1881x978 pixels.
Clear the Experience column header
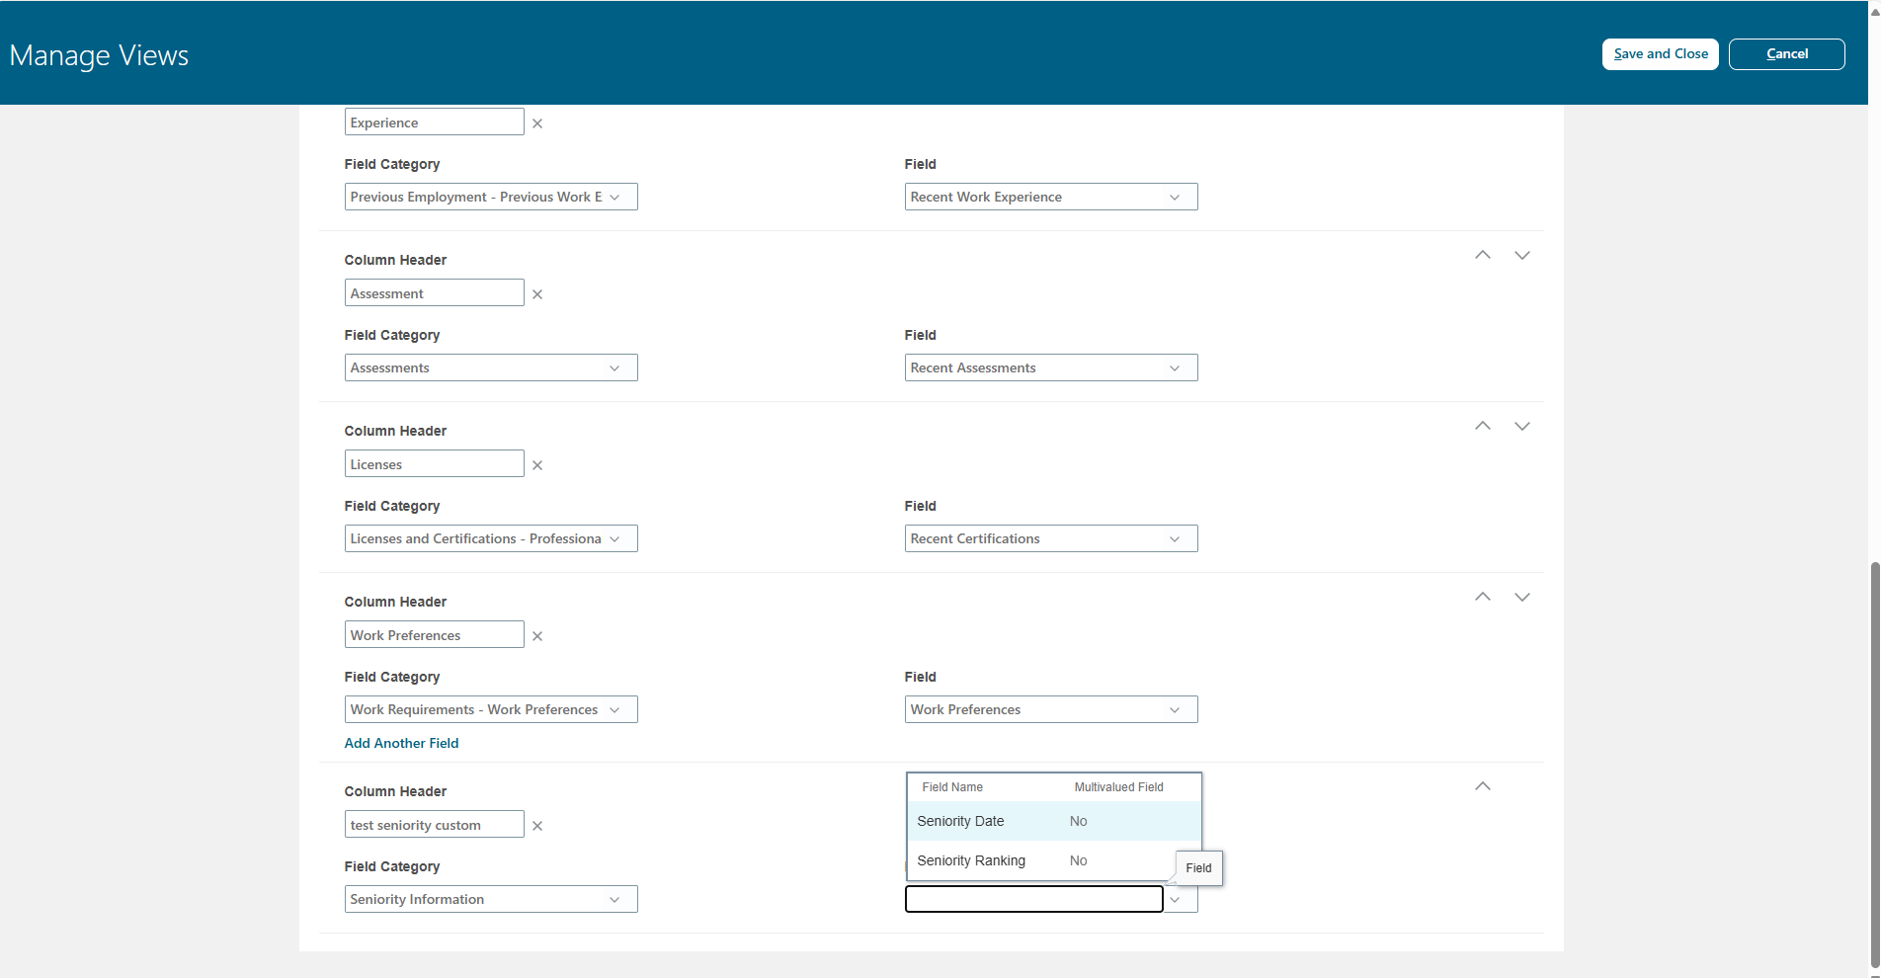point(537,123)
